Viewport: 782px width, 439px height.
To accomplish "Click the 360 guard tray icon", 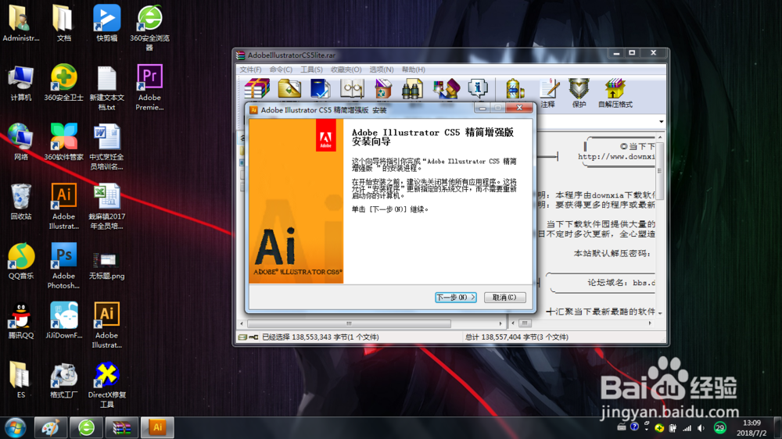I will [x=659, y=427].
